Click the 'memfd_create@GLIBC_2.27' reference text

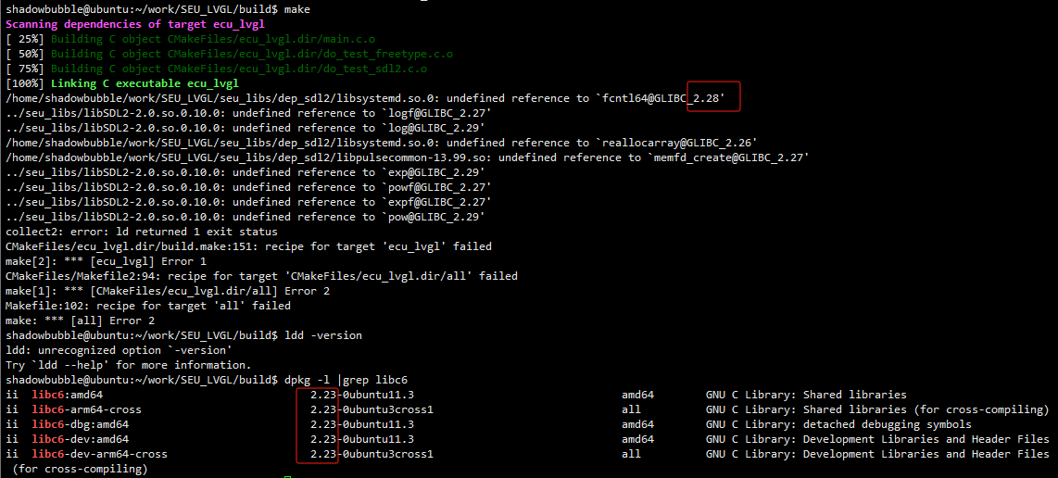[x=729, y=157]
